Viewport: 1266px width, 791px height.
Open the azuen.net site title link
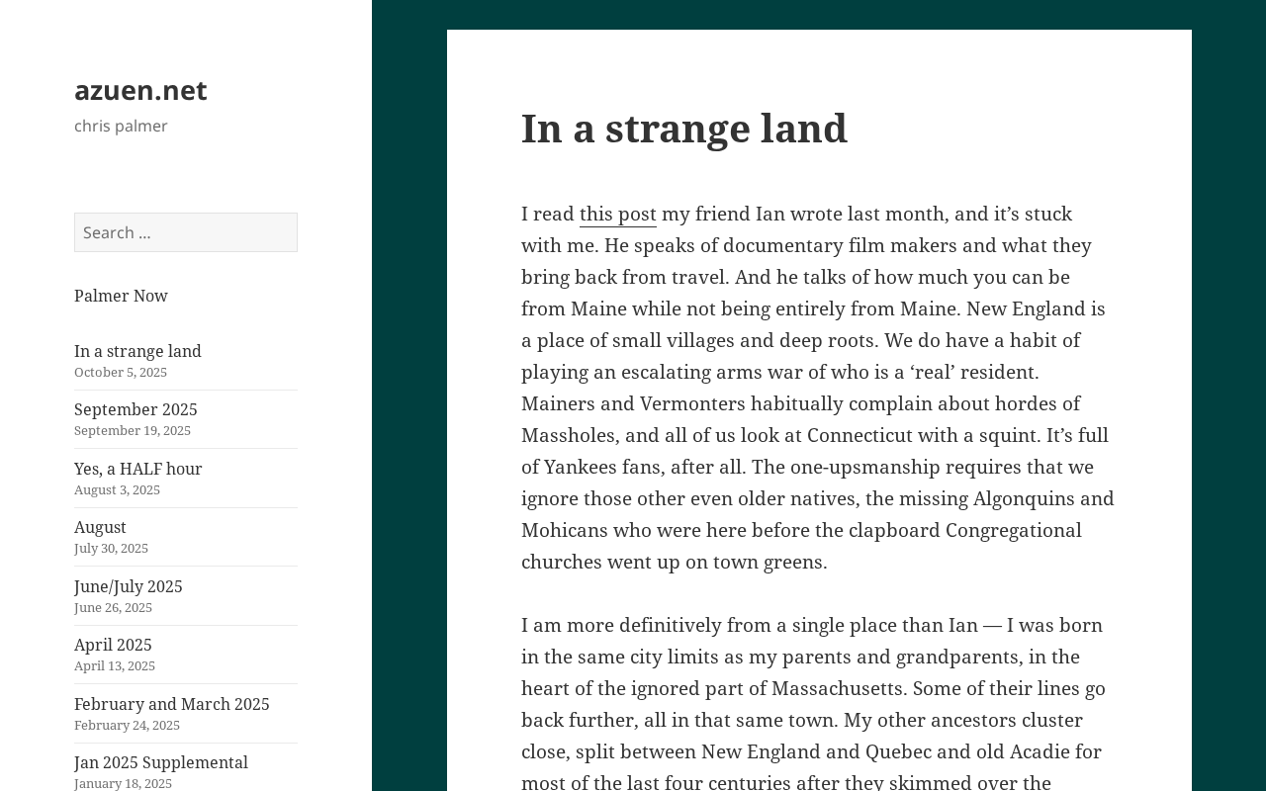(140, 90)
